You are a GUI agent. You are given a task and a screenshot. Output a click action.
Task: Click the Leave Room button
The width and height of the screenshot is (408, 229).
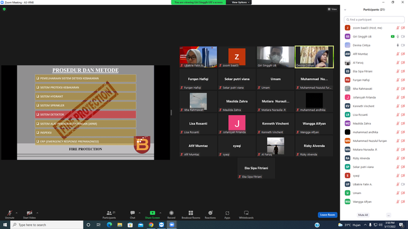327,215
